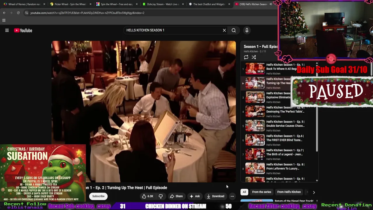This screenshot has width=373, height=210.
Task: Show more filter chips with right arrow
Action: [x=314, y=192]
